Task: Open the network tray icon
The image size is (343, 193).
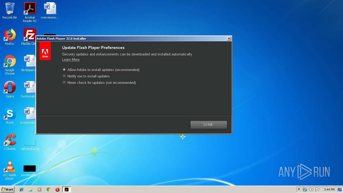Action: 305,190
